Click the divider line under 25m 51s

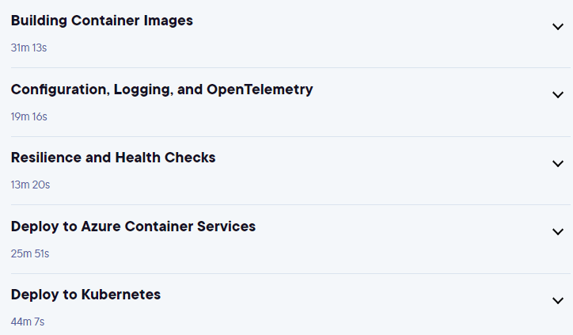(x=290, y=273)
